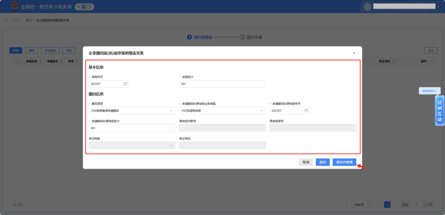Click the 保存并新增 button
The image size is (445, 215).
pyautogui.click(x=344, y=162)
